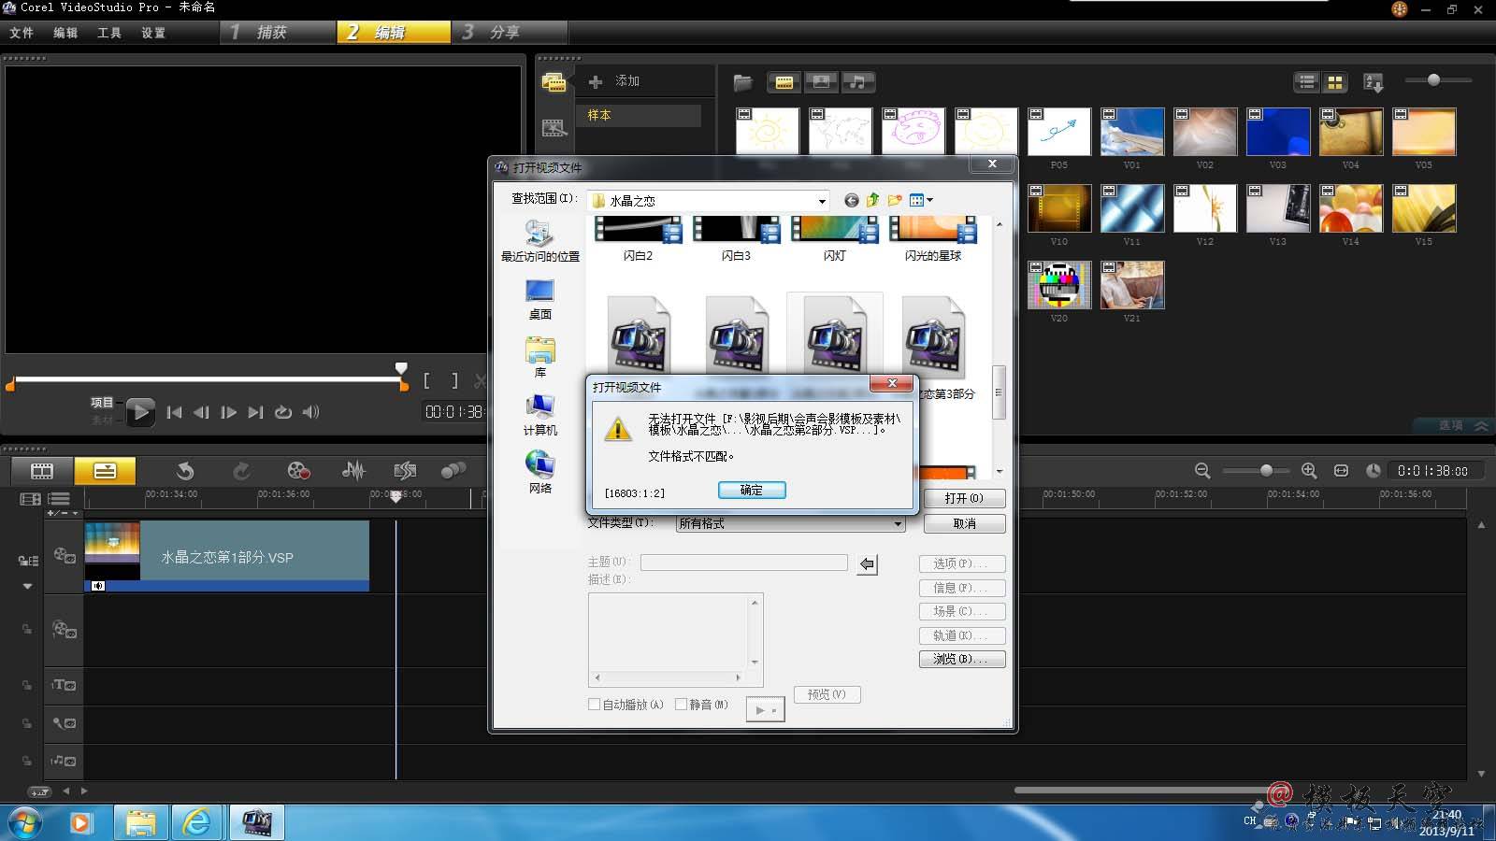1496x841 pixels.
Task: Click the 浏览(B)... button
Action: click(x=962, y=659)
